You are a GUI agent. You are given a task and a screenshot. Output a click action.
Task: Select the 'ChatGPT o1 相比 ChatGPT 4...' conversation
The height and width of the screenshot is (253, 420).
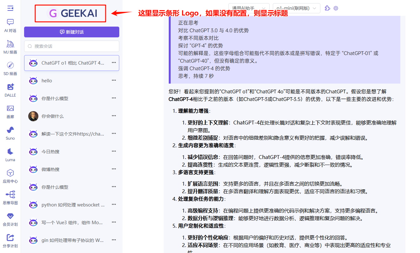click(x=72, y=63)
